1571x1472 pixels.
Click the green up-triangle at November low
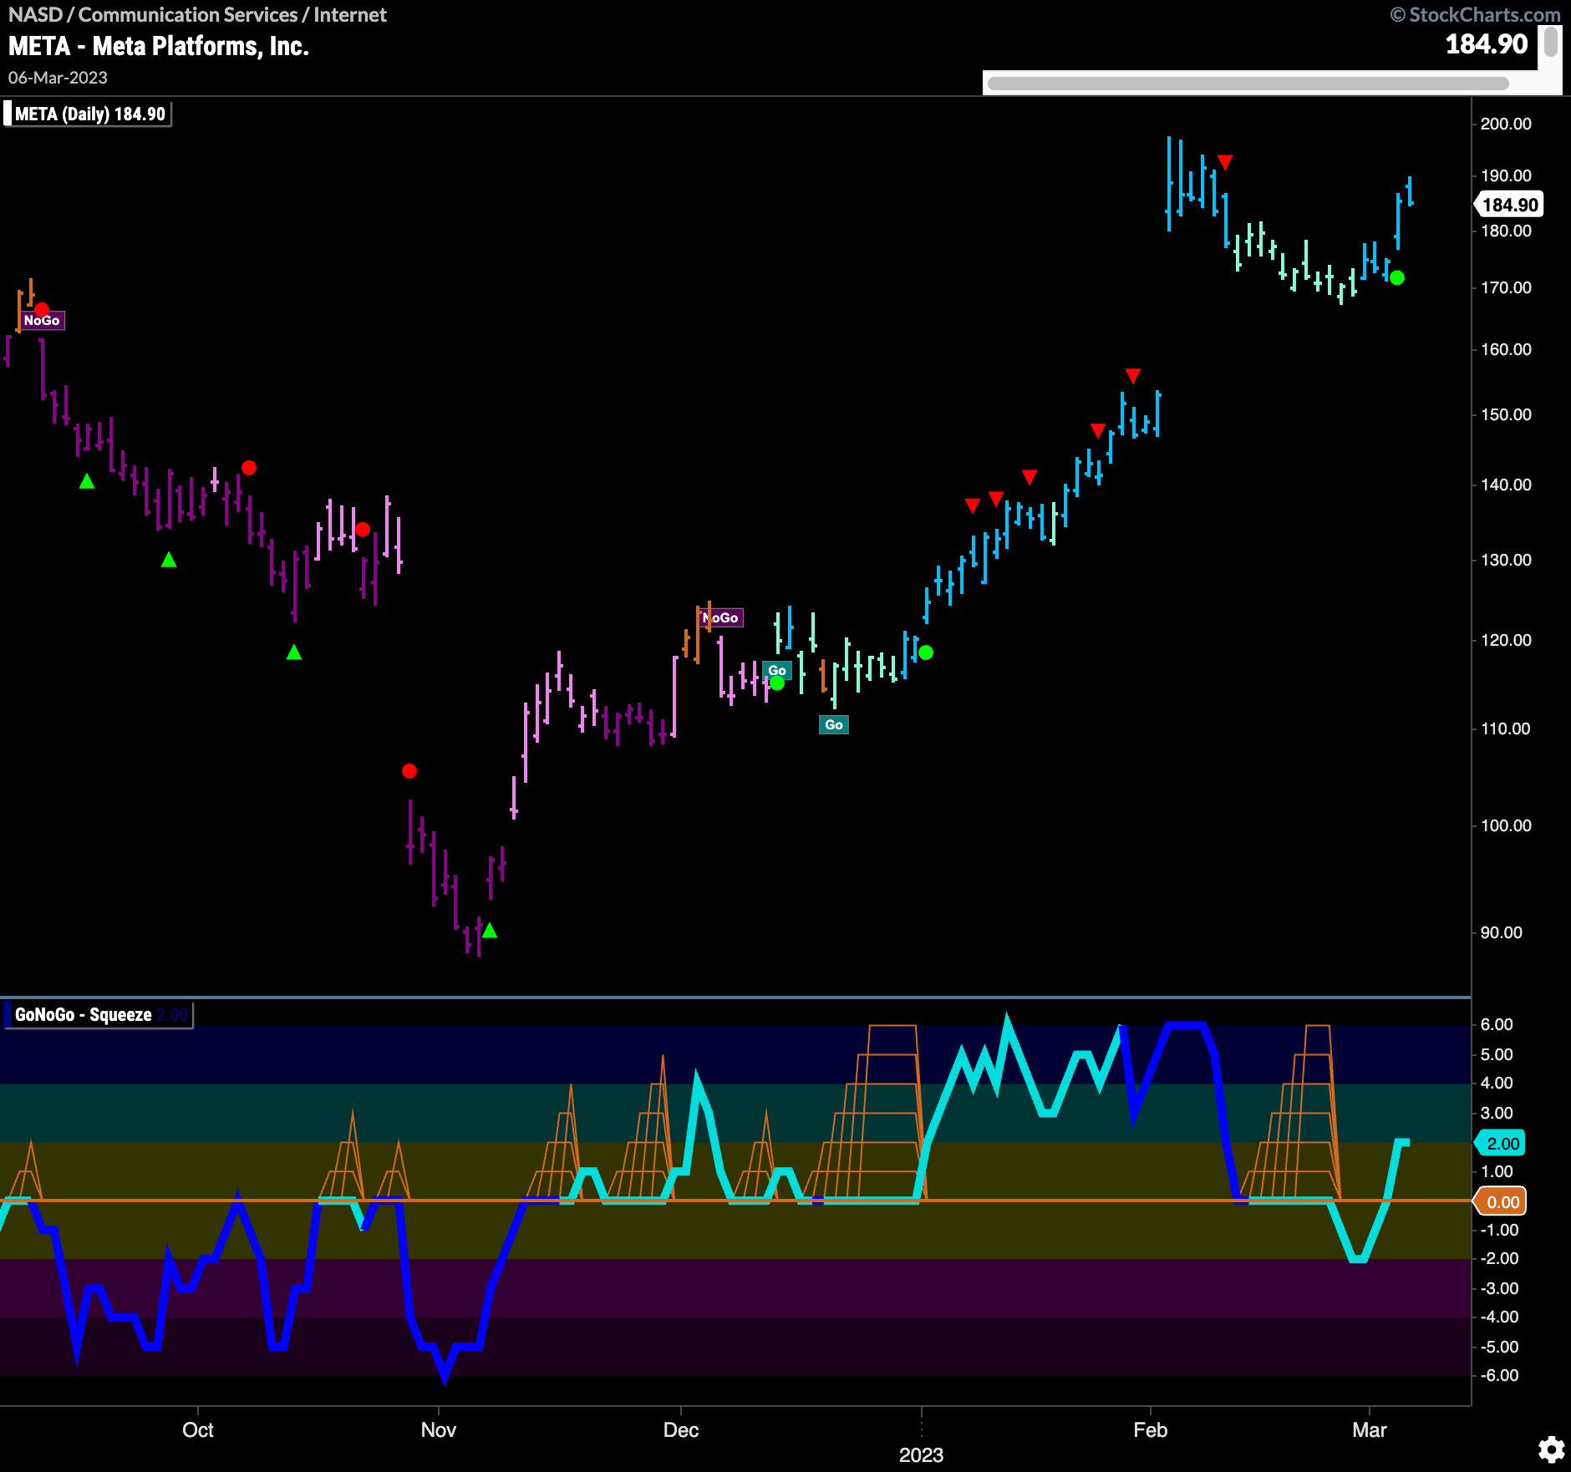tap(490, 930)
